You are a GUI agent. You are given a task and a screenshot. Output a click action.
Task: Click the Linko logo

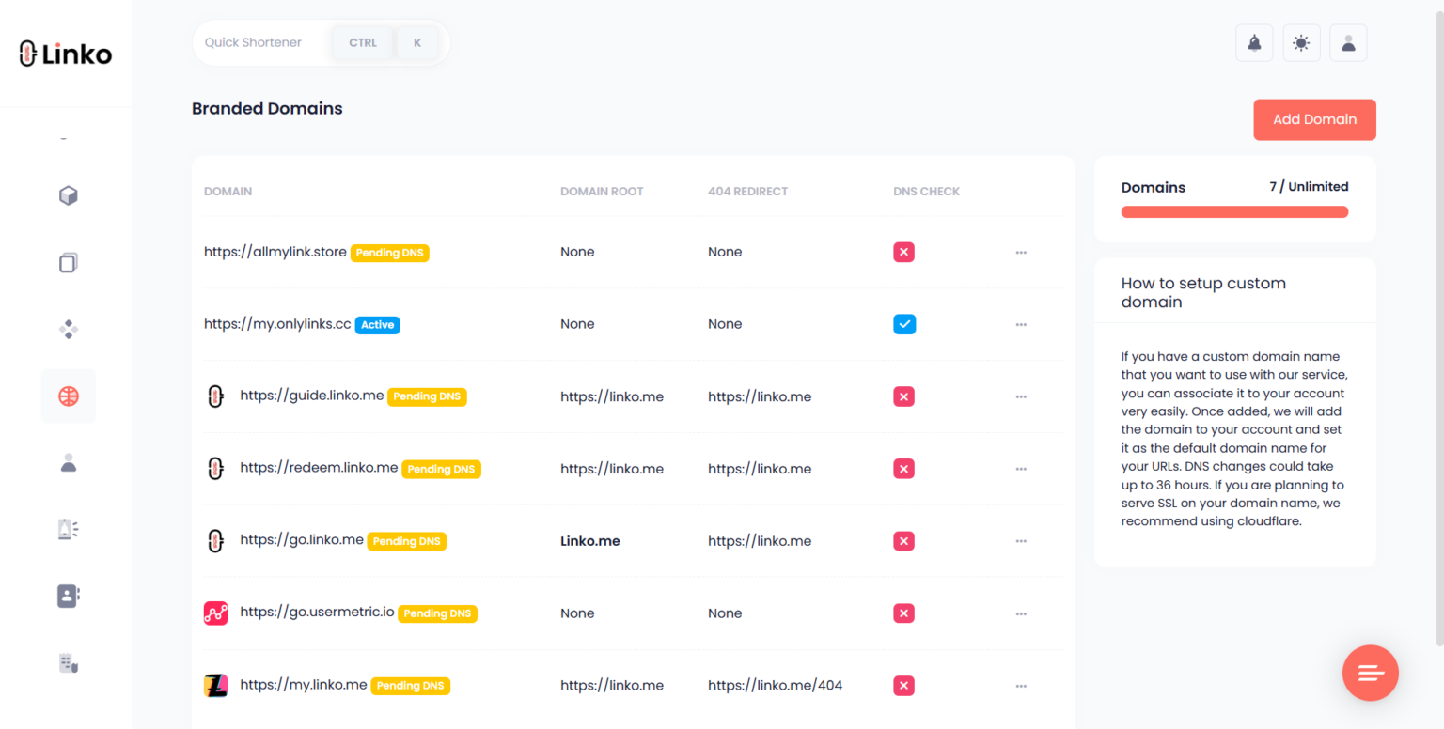click(66, 54)
